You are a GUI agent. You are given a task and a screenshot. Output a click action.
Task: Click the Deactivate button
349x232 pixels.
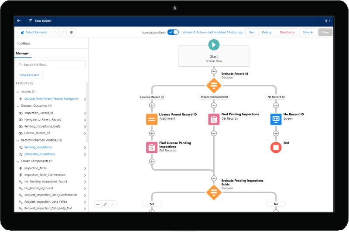(287, 32)
